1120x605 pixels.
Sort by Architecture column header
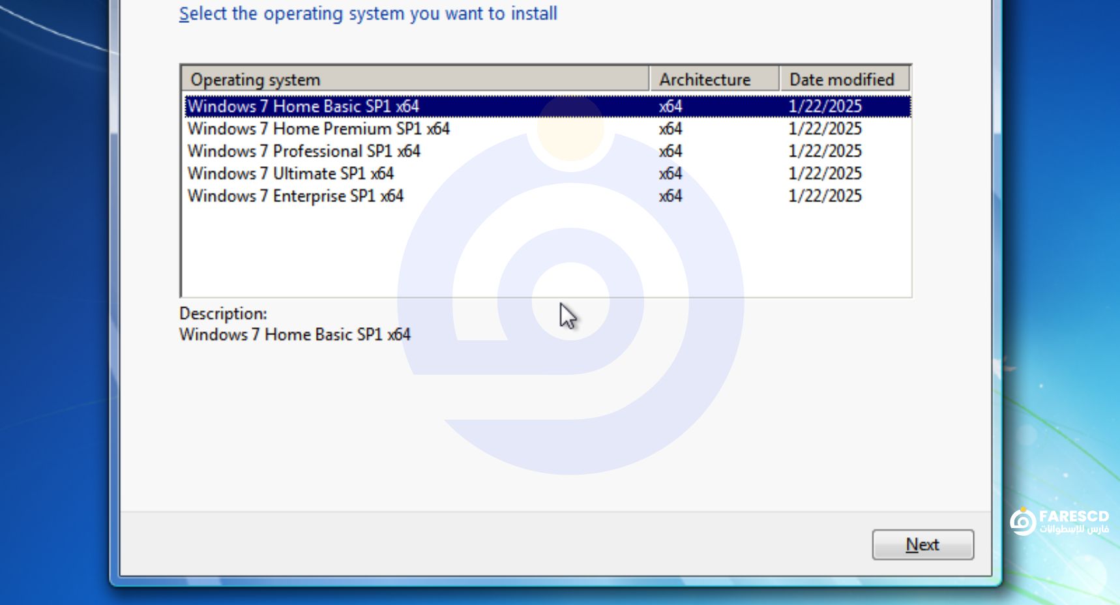[715, 80]
